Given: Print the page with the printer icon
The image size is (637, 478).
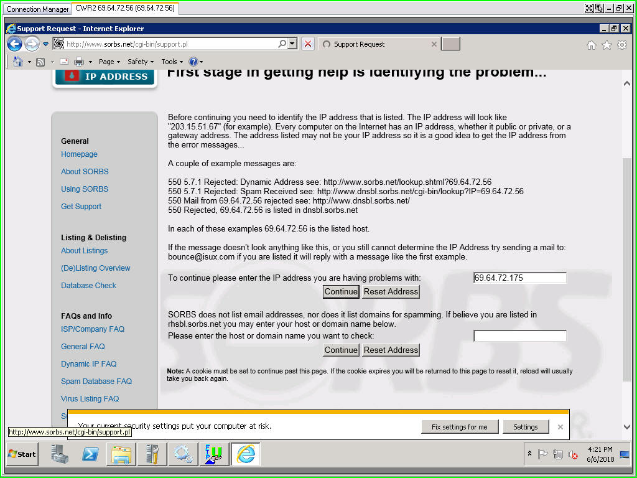Looking at the screenshot, I should point(79,62).
